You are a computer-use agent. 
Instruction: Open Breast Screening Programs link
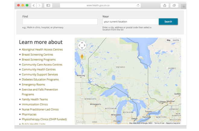(39, 59)
